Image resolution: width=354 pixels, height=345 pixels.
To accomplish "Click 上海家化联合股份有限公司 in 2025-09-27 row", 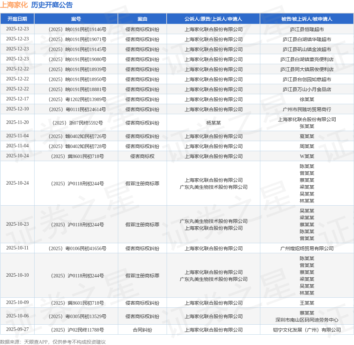I will 213,330.
